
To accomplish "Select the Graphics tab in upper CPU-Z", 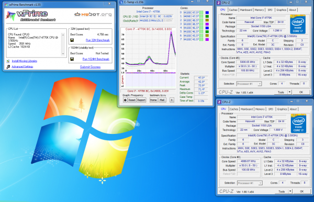I will coord(281,10).
